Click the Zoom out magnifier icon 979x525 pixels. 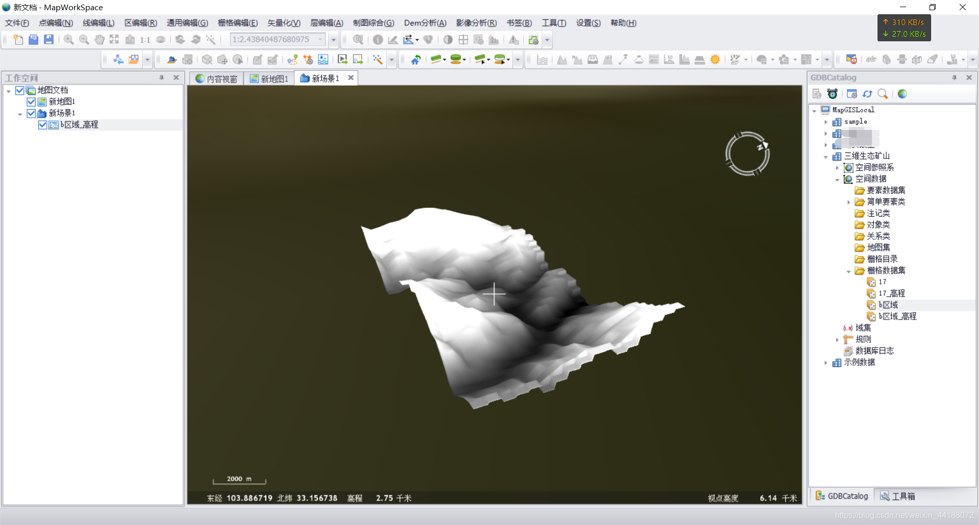(84, 40)
